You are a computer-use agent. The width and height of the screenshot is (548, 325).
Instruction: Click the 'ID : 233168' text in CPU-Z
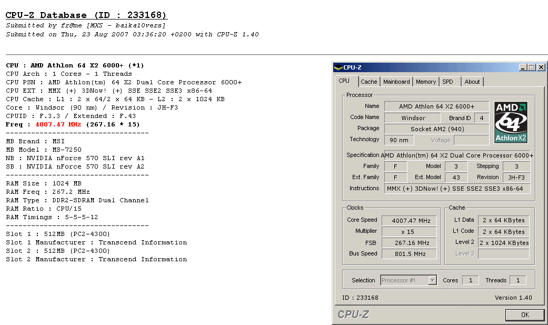360,298
